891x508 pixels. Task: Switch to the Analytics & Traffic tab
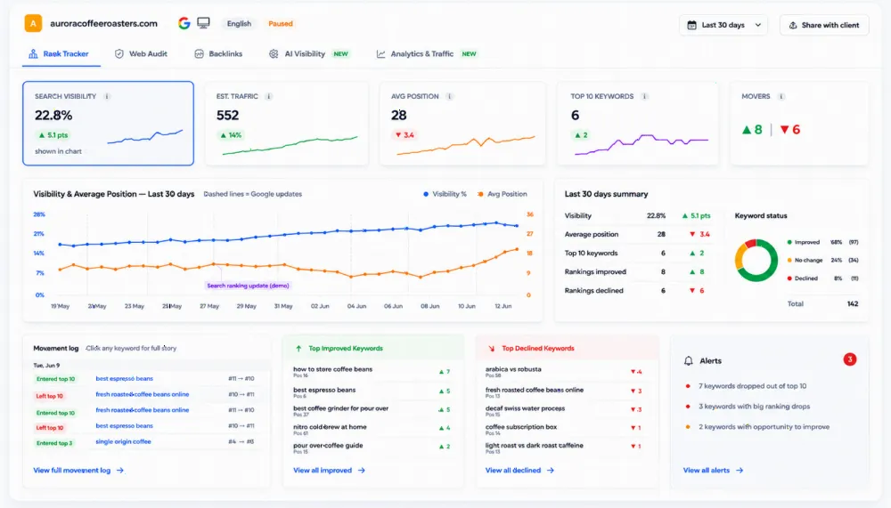[426, 54]
